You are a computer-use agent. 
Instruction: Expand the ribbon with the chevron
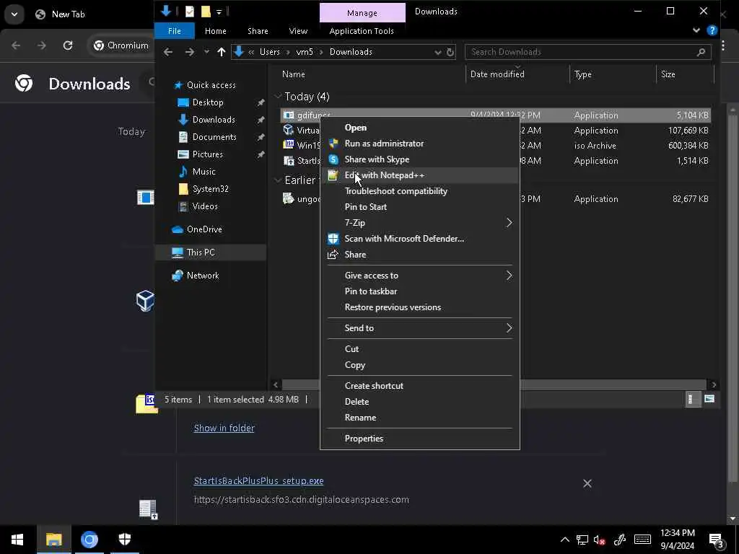tap(696, 30)
